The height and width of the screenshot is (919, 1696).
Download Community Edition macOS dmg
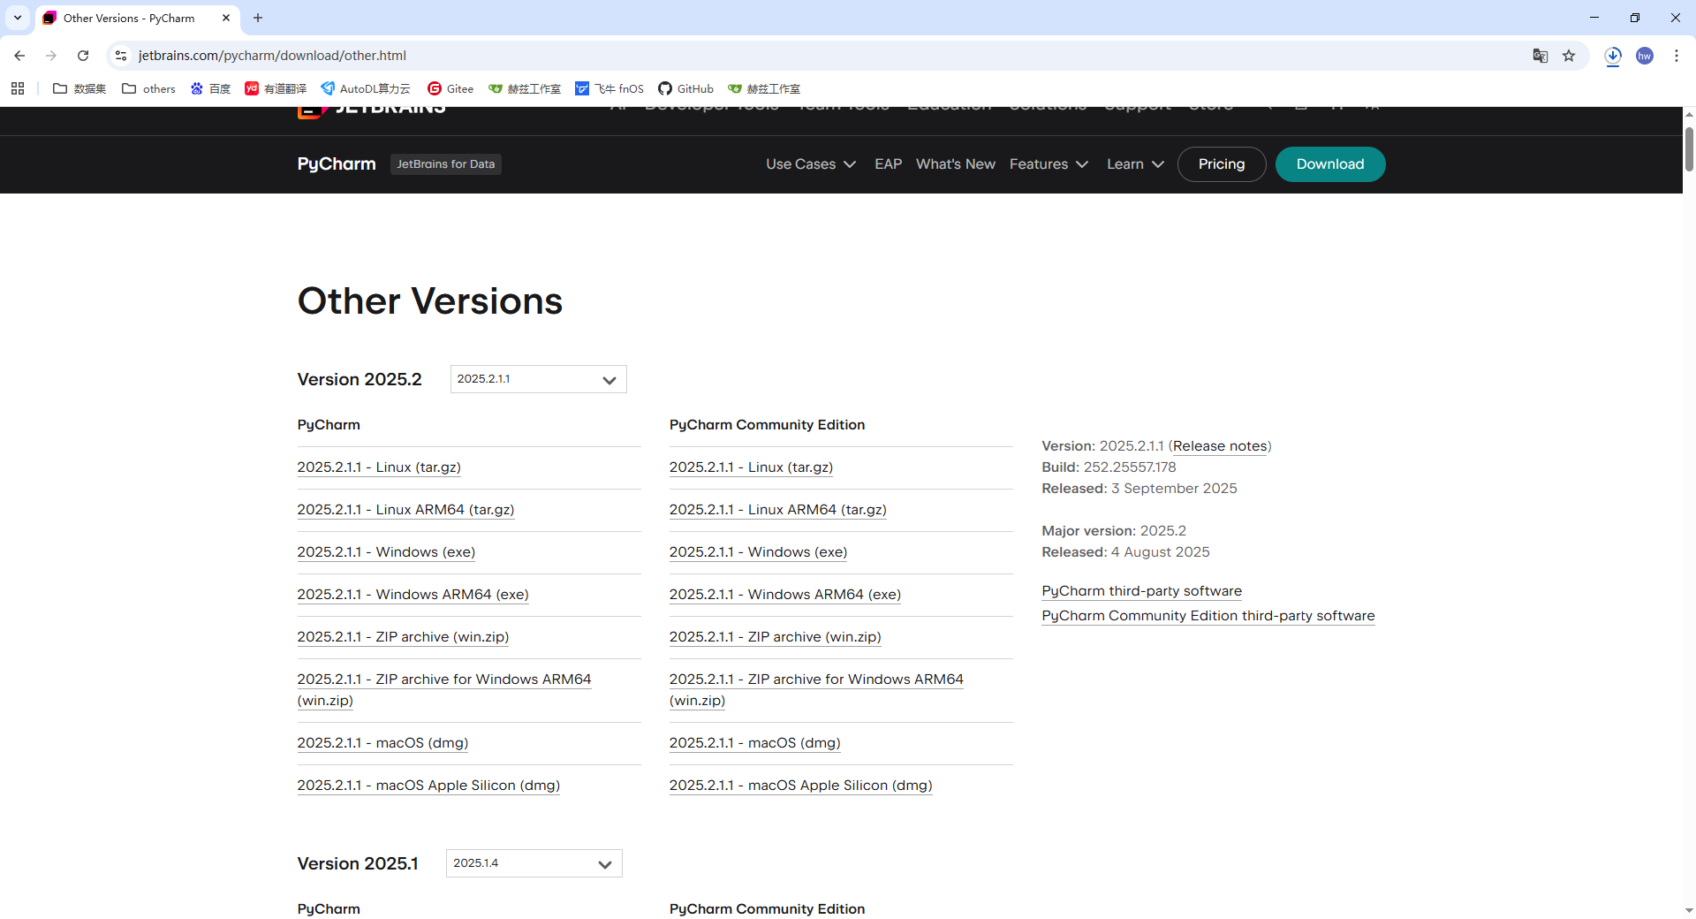tap(754, 743)
